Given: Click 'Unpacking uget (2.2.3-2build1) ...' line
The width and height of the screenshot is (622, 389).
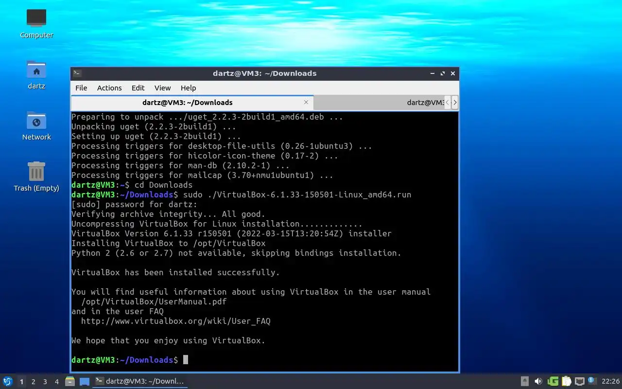Looking at the screenshot, I should click(154, 126).
